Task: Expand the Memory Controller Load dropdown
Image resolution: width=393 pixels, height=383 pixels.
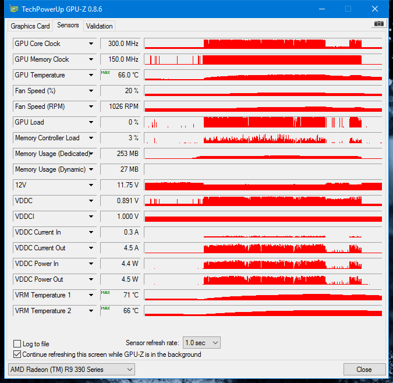Action: coord(91,138)
